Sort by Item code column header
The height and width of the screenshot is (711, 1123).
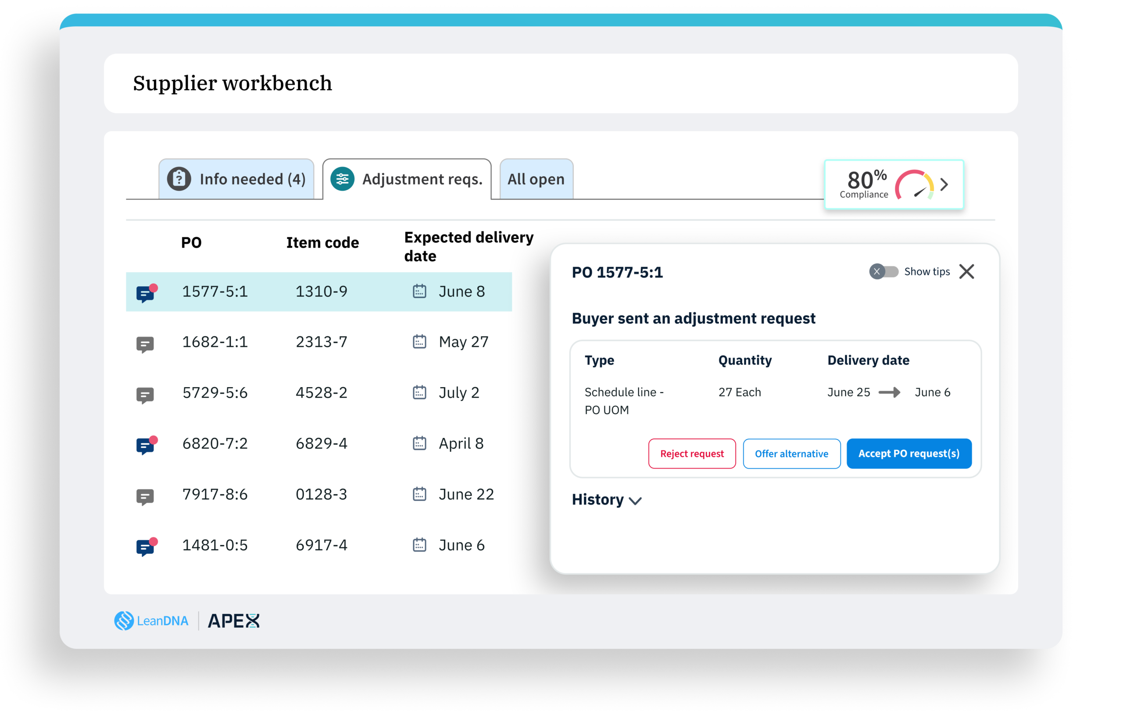point(322,243)
